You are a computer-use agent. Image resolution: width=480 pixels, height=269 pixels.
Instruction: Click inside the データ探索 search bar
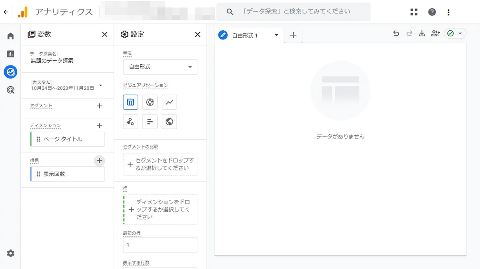[x=294, y=12]
